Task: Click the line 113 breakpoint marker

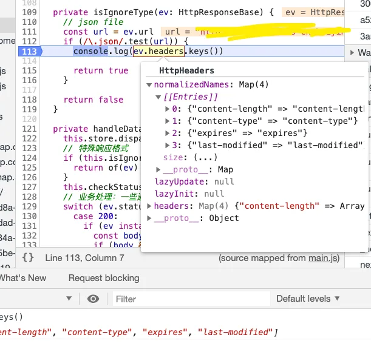Action: [x=30, y=52]
